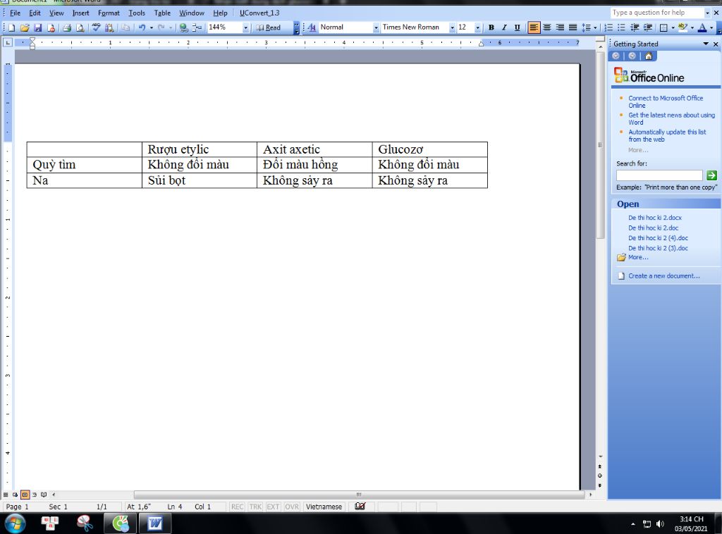The height and width of the screenshot is (534, 722).
Task: Click the Snipping Tool taskbar icon
Action: pyautogui.click(x=85, y=523)
